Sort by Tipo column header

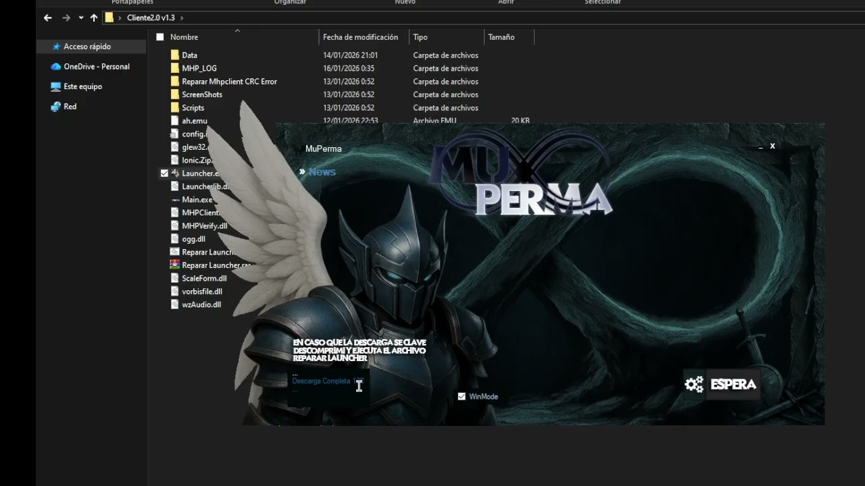tap(420, 37)
